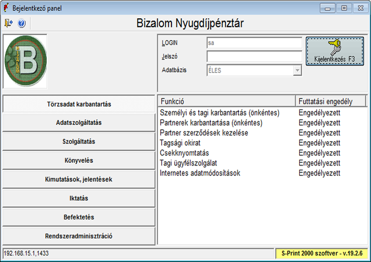This screenshot has width=371, height=262.
Task: Click Engedélyezett in the Csekknyomtatás row
Action: [319, 153]
